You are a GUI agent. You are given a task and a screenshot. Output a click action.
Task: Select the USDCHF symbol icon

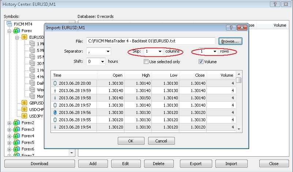point(25,110)
